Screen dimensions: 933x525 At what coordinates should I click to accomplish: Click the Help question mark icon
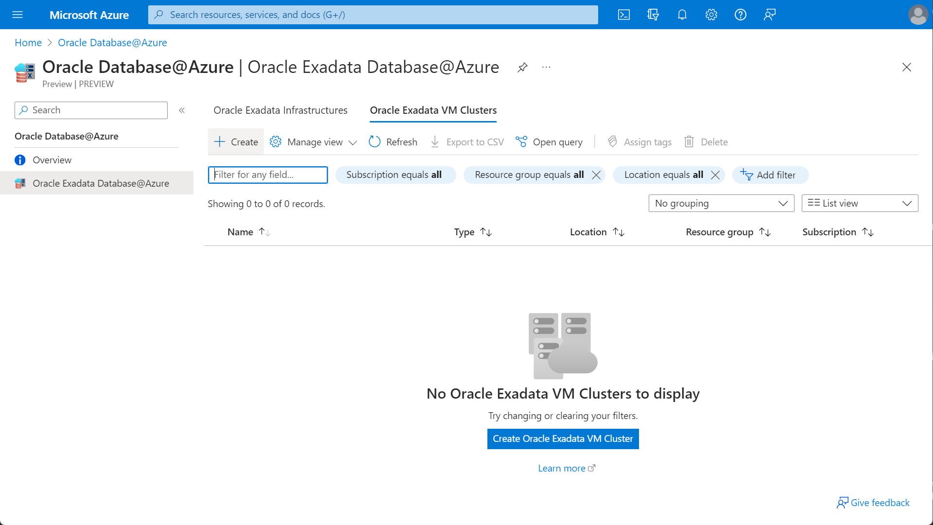pyautogui.click(x=741, y=15)
